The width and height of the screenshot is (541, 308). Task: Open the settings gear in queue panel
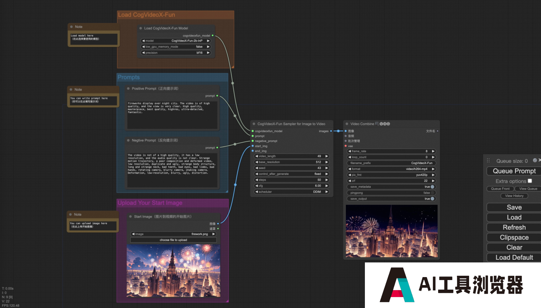click(x=535, y=160)
